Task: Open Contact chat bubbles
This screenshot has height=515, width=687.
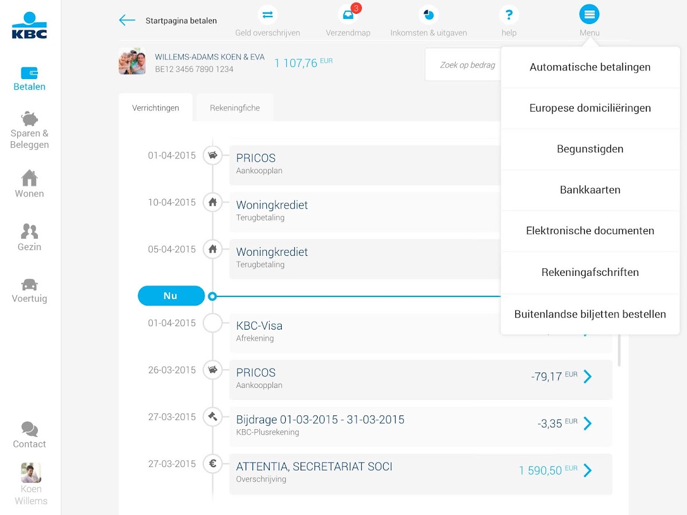Action: [29, 435]
